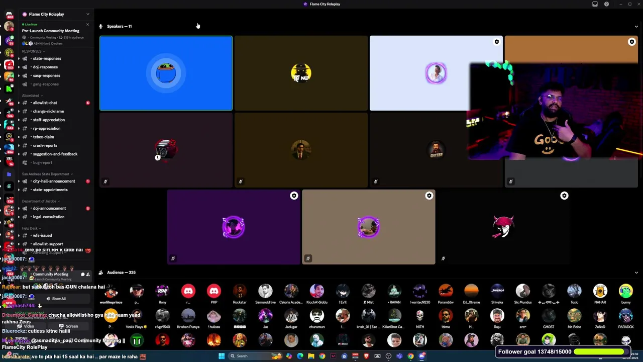Click audience member PARADOX's avatar

tap(626, 316)
